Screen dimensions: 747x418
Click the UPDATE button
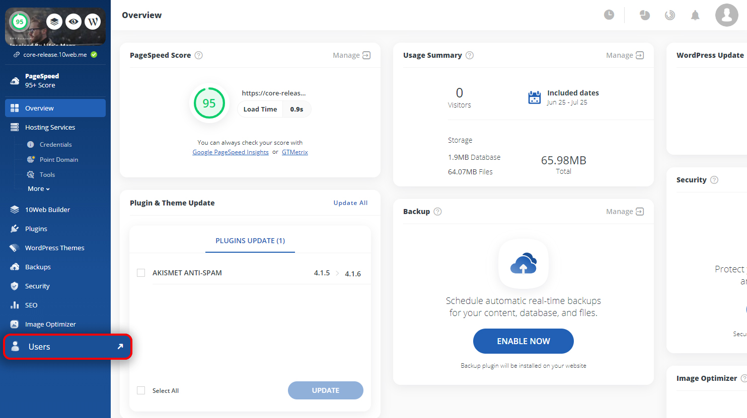326,390
